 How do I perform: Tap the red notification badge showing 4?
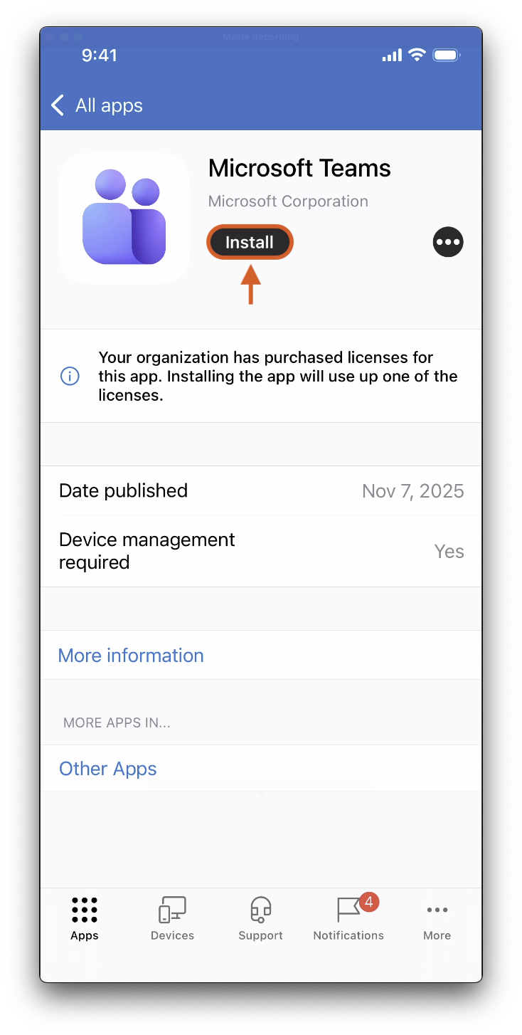pyautogui.click(x=368, y=902)
